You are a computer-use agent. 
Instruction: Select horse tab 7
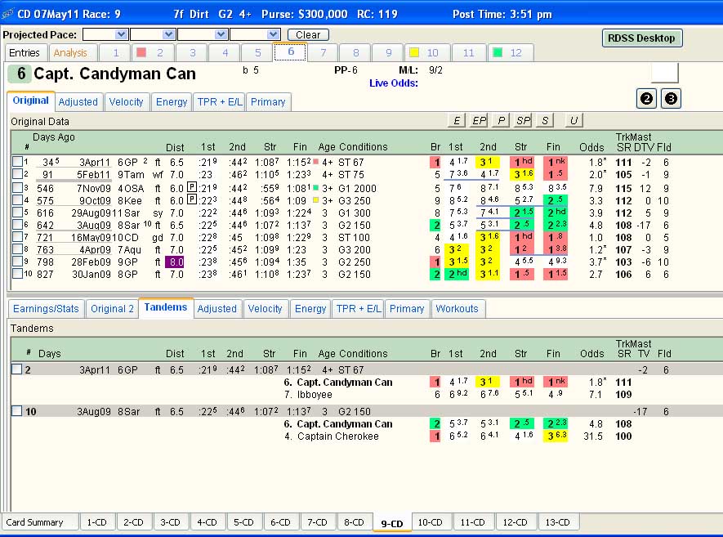pos(324,52)
